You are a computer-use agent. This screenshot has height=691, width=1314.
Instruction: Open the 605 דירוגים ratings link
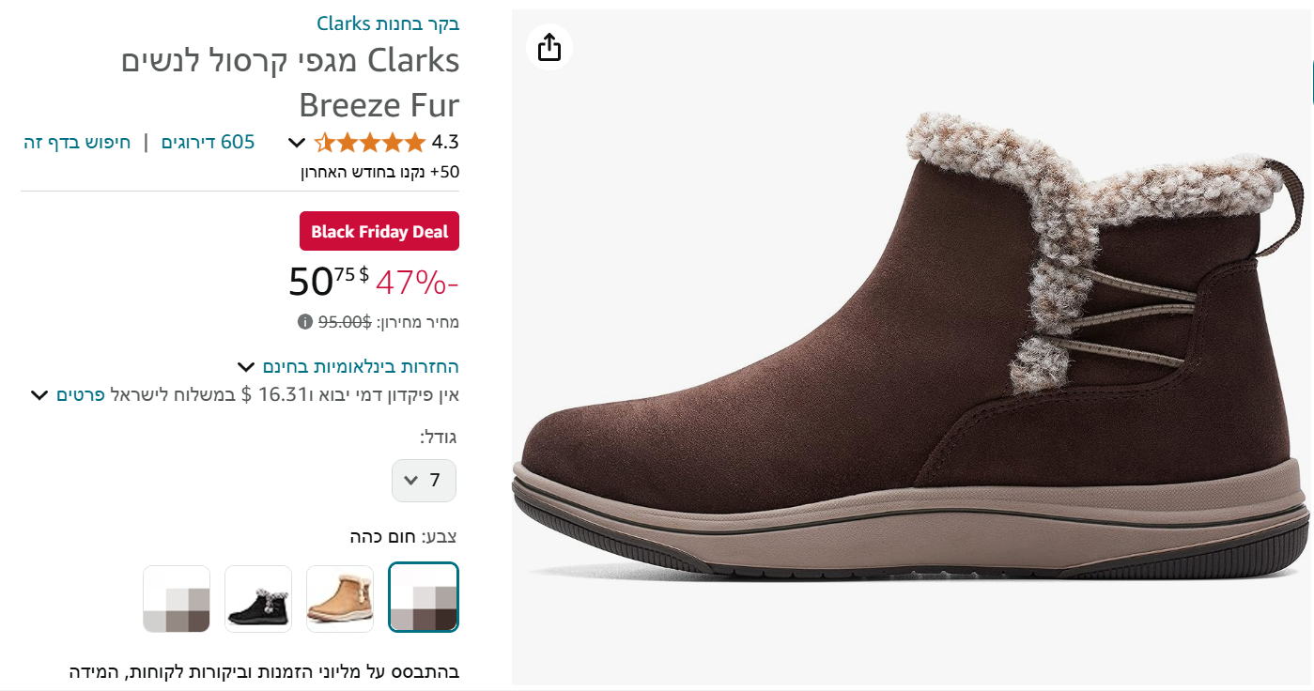(x=209, y=143)
